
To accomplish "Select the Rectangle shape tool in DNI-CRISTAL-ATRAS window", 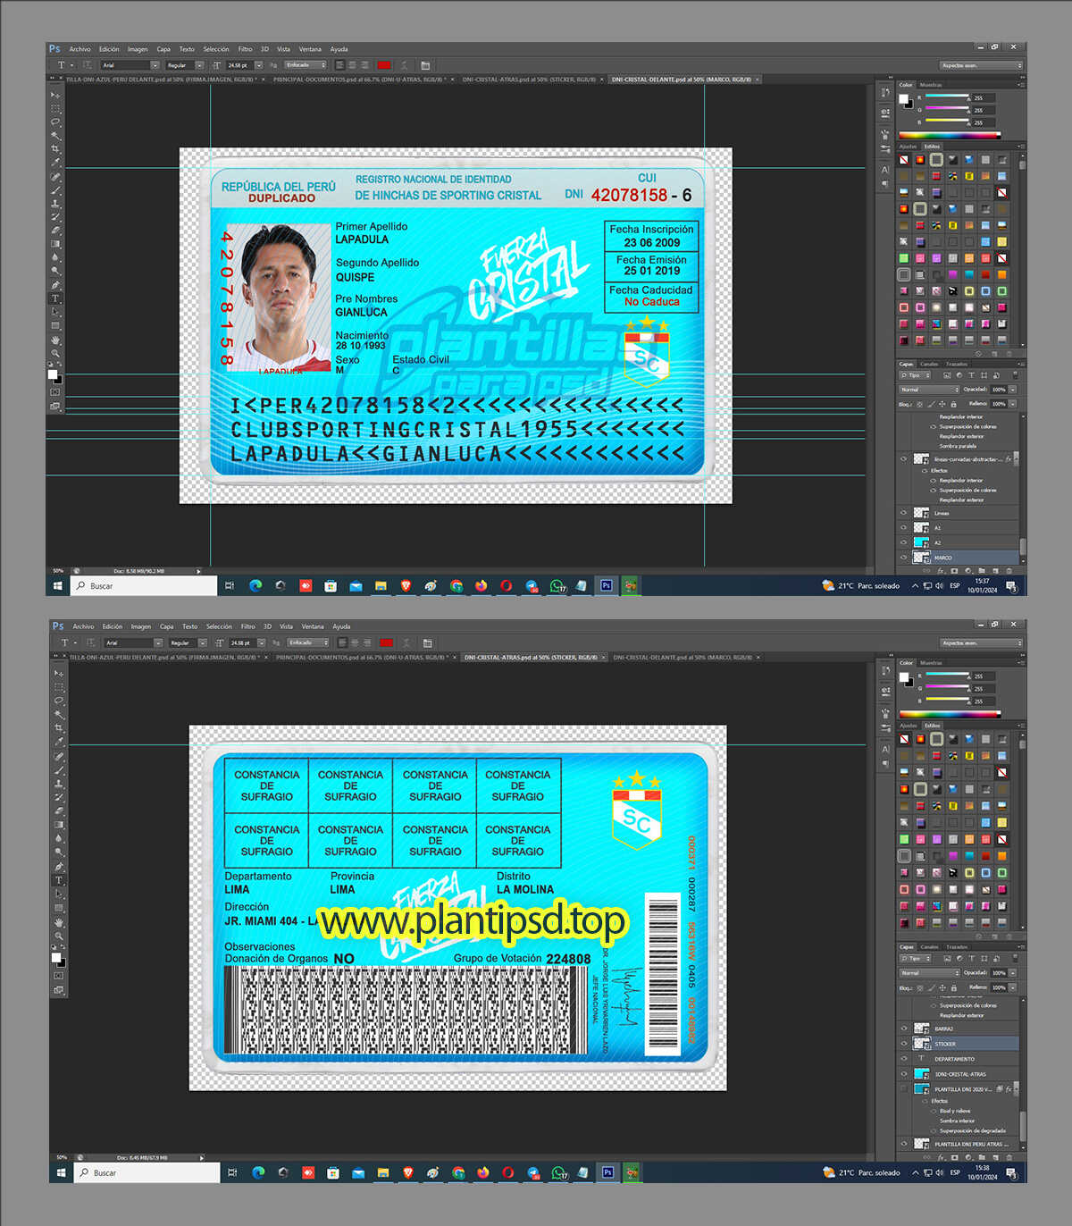I will [59, 908].
